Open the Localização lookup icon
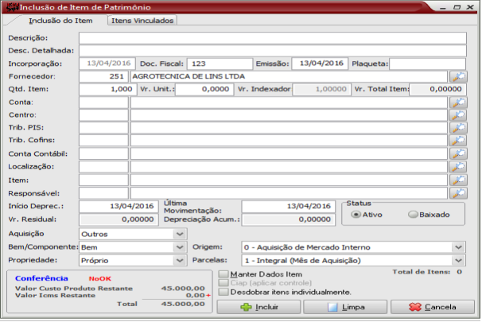Viewport: 482px width, 322px height. click(x=458, y=166)
